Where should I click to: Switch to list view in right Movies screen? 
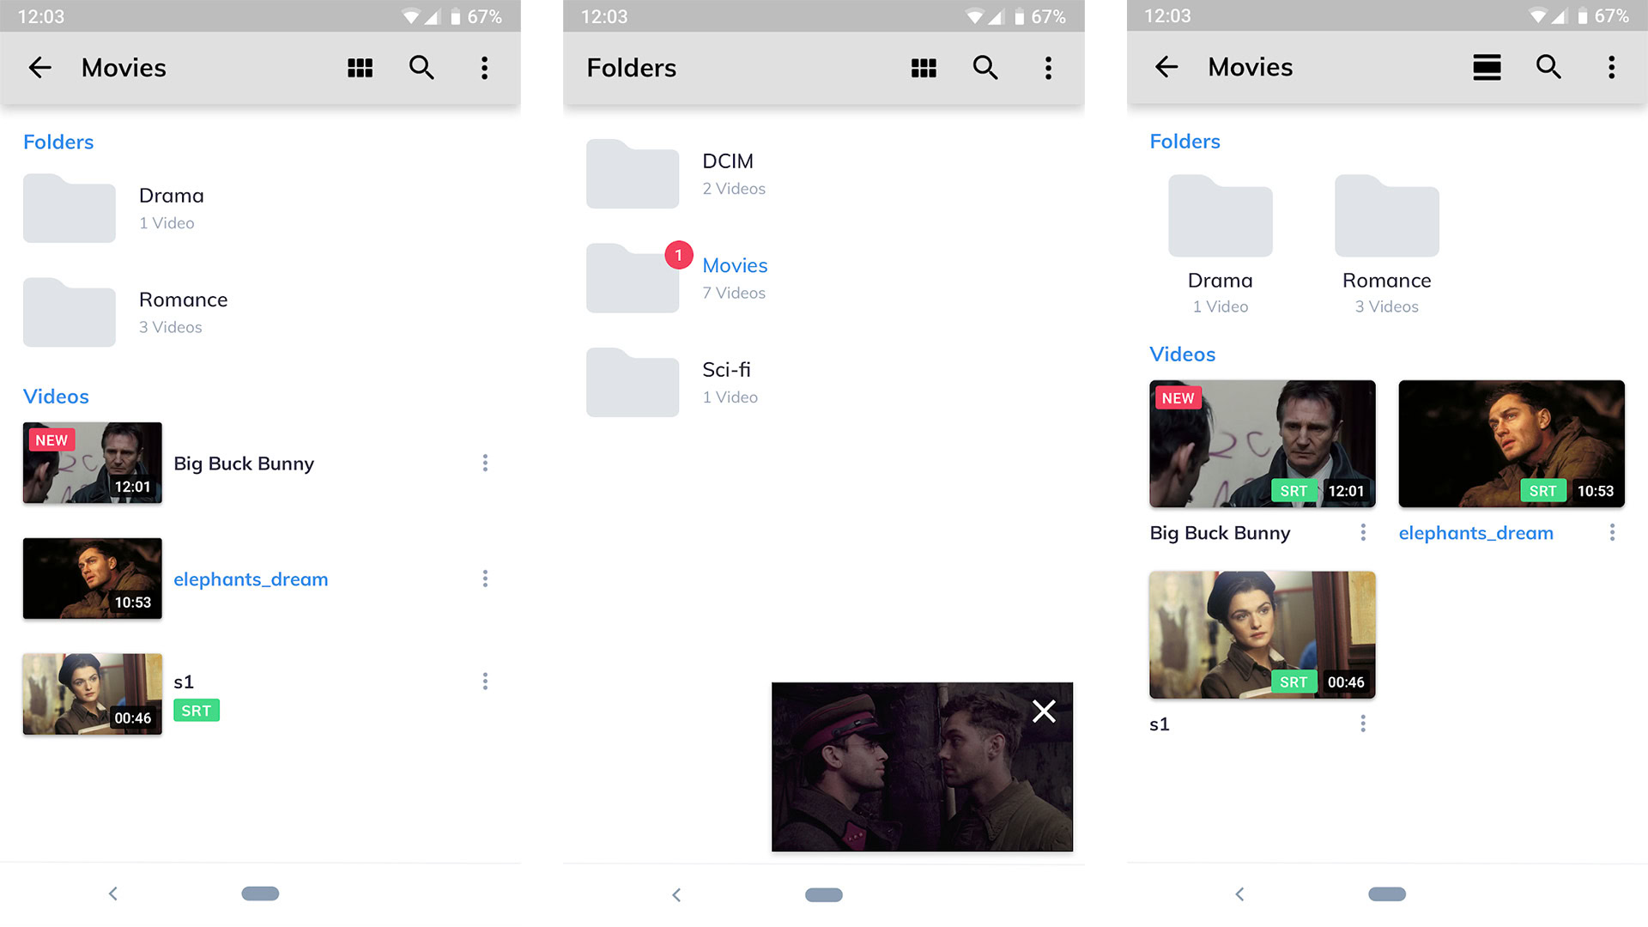pyautogui.click(x=1487, y=67)
